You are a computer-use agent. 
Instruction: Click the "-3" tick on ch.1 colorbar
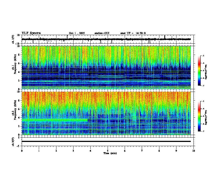(x=203, y=56)
